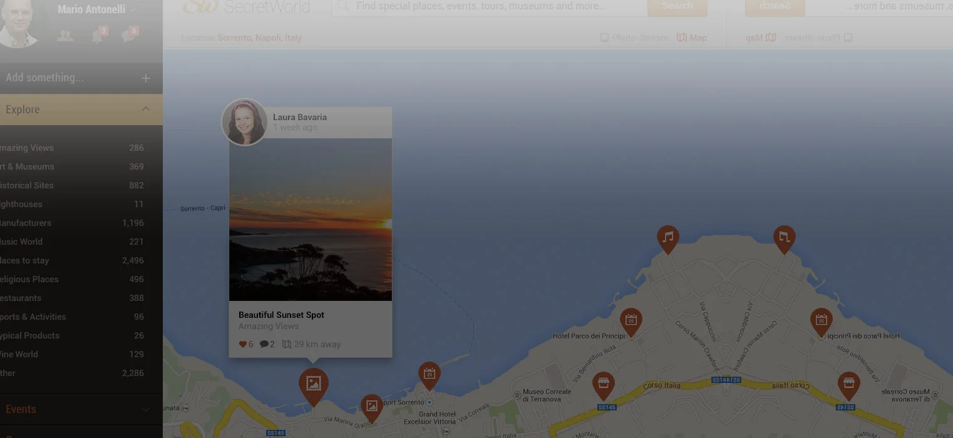The height and width of the screenshot is (438, 953).
Task: Open the Mario Antonelli account dropdown arrow
Action: pyautogui.click(x=133, y=9)
